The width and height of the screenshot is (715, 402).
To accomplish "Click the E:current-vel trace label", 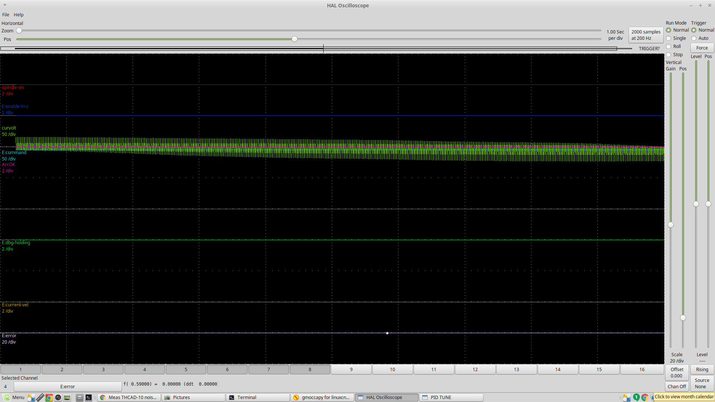I will click(15, 305).
